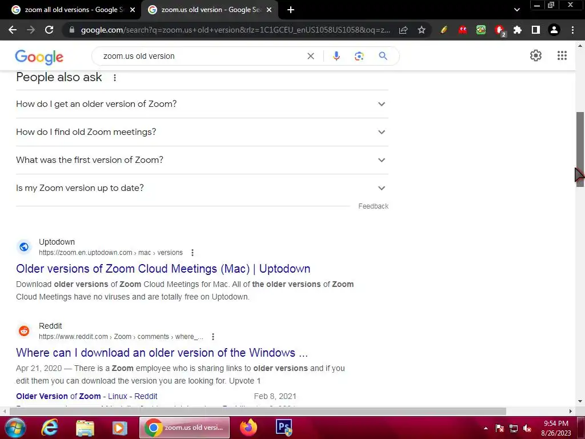Click the horizontal scrollbar right arrow
The image size is (585, 439).
click(571, 412)
